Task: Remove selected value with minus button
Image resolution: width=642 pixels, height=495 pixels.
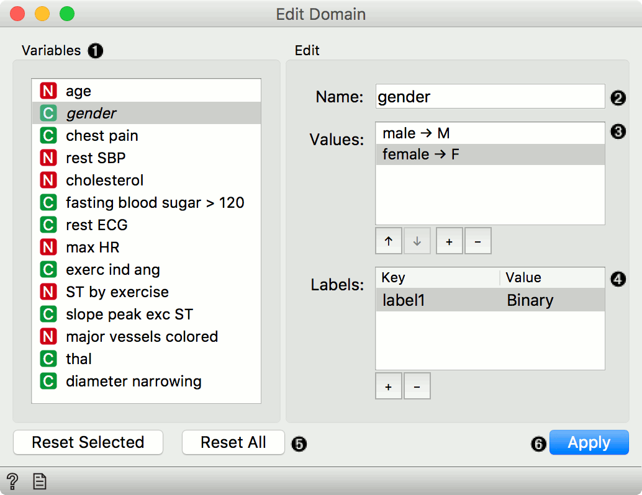Action: click(x=477, y=241)
